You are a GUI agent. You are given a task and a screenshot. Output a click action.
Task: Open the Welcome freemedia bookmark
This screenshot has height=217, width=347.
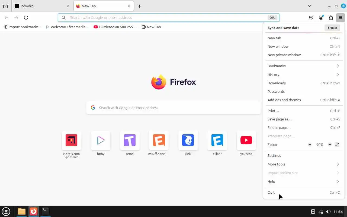pyautogui.click(x=68, y=27)
